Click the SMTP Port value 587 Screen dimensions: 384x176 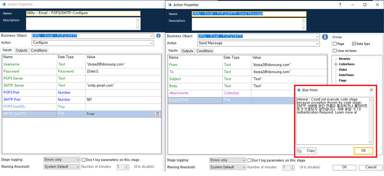(90, 100)
